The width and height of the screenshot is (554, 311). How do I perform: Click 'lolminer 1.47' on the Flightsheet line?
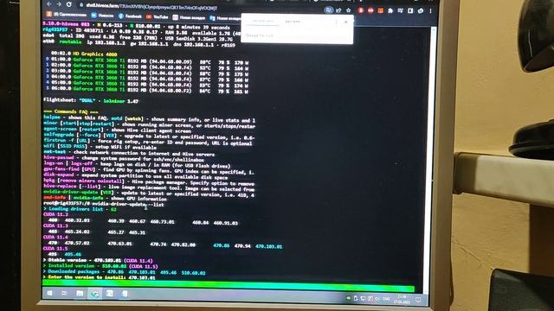(x=121, y=101)
